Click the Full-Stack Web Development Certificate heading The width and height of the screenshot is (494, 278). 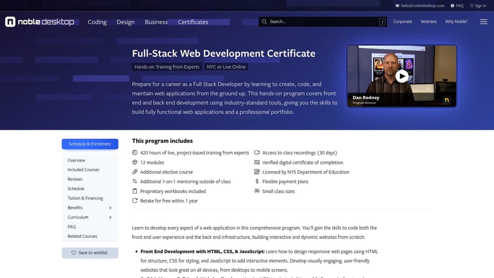223,53
